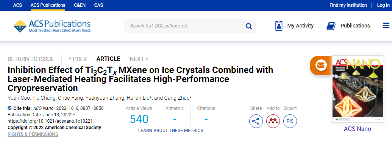This screenshot has height=143, width=392.
Task: Go to PREV article
Action: (78, 59)
